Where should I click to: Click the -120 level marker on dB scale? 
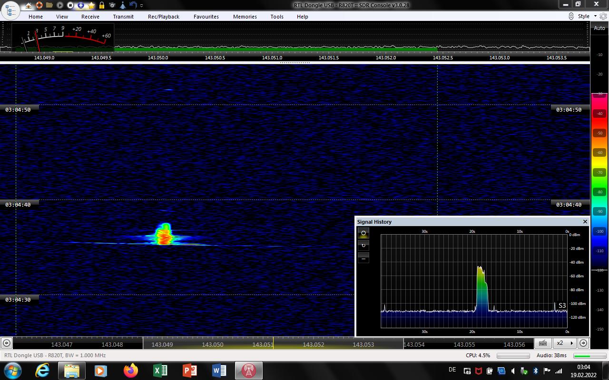(599, 270)
